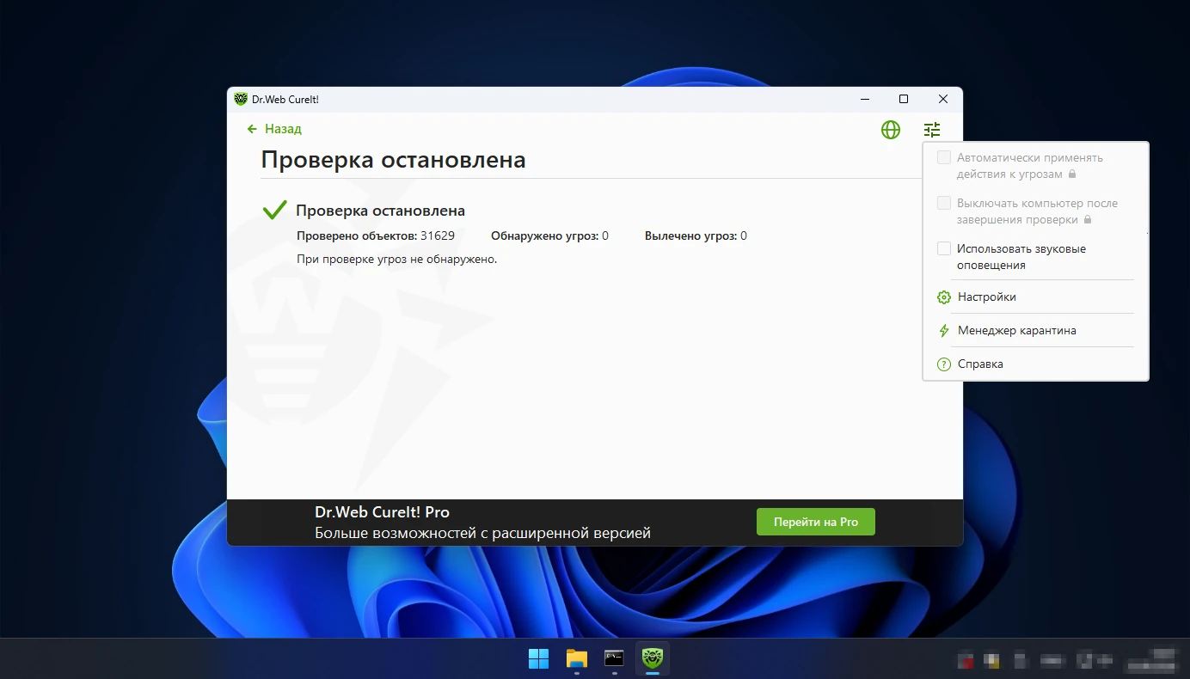Minimize the Dr.Web CureIt window
The width and height of the screenshot is (1190, 679).
tap(864, 99)
